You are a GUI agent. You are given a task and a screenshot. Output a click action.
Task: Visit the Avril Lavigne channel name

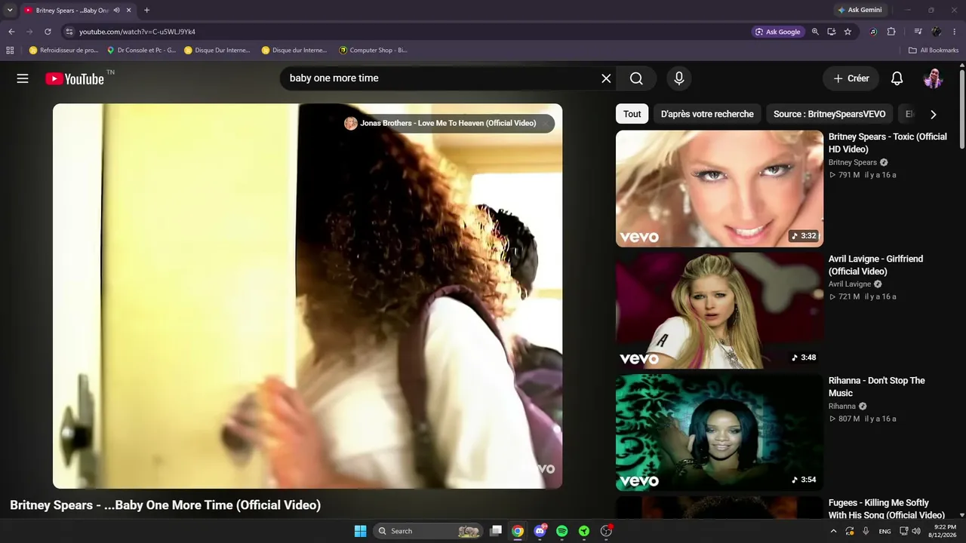[x=850, y=284]
